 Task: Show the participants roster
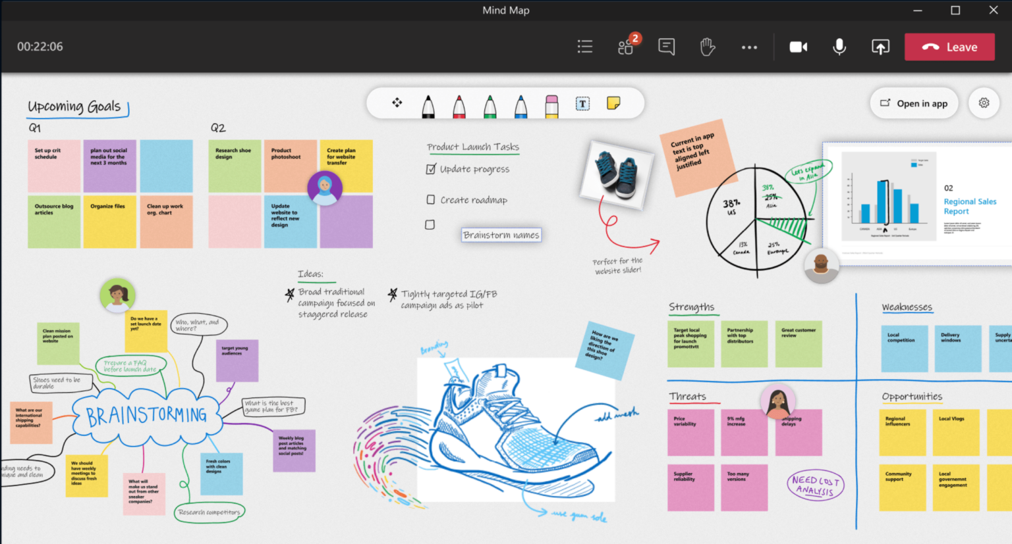point(625,47)
